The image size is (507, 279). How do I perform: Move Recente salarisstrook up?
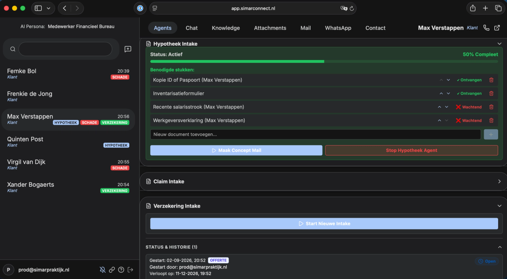(439, 107)
